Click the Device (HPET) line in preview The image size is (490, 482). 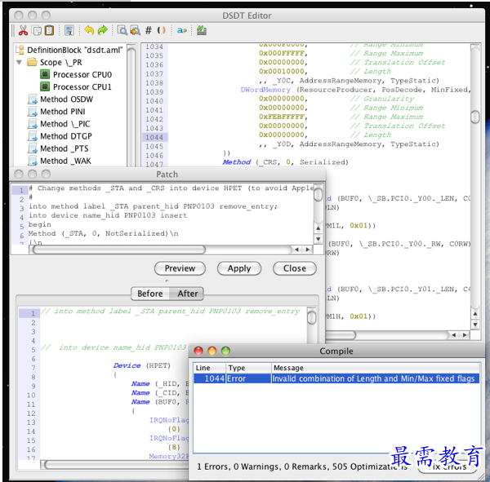pyautogui.click(x=142, y=365)
